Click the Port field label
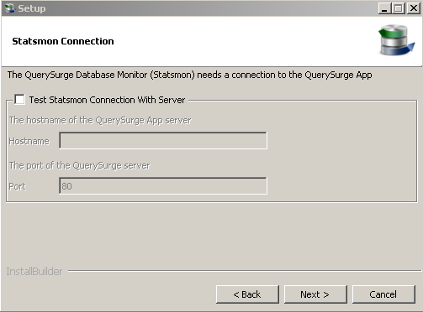 pos(18,186)
